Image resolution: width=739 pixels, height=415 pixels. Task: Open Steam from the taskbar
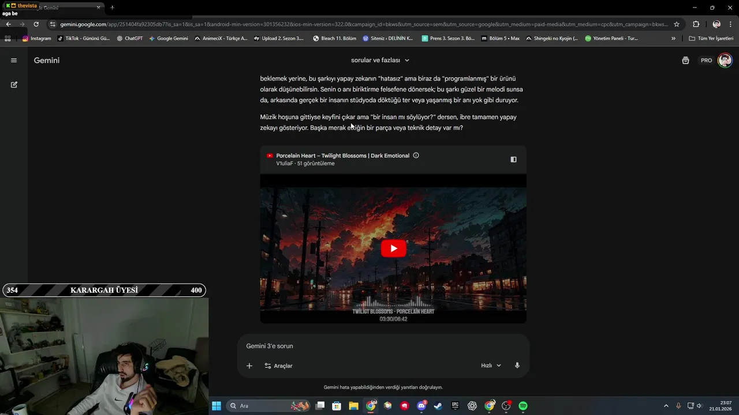point(438,406)
